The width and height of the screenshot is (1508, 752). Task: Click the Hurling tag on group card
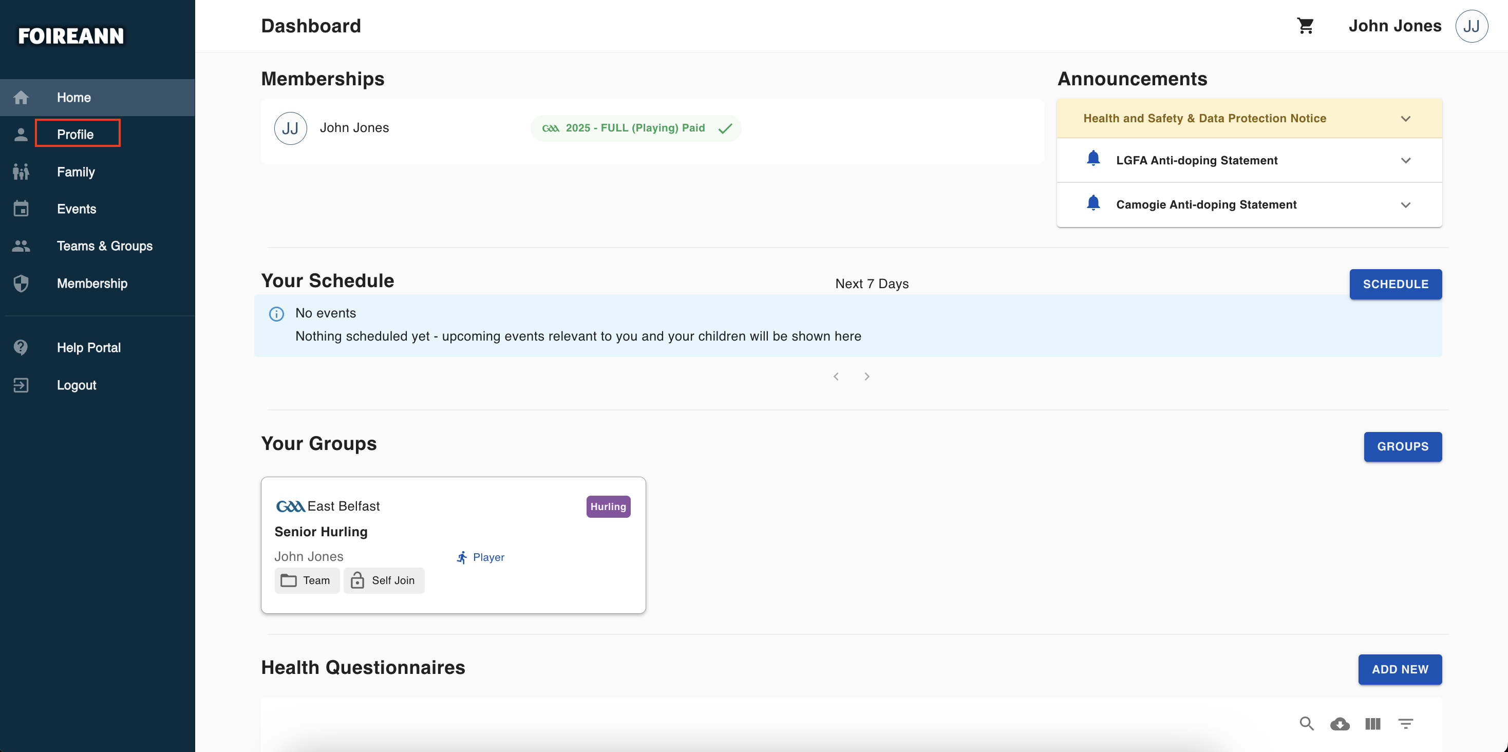(608, 506)
